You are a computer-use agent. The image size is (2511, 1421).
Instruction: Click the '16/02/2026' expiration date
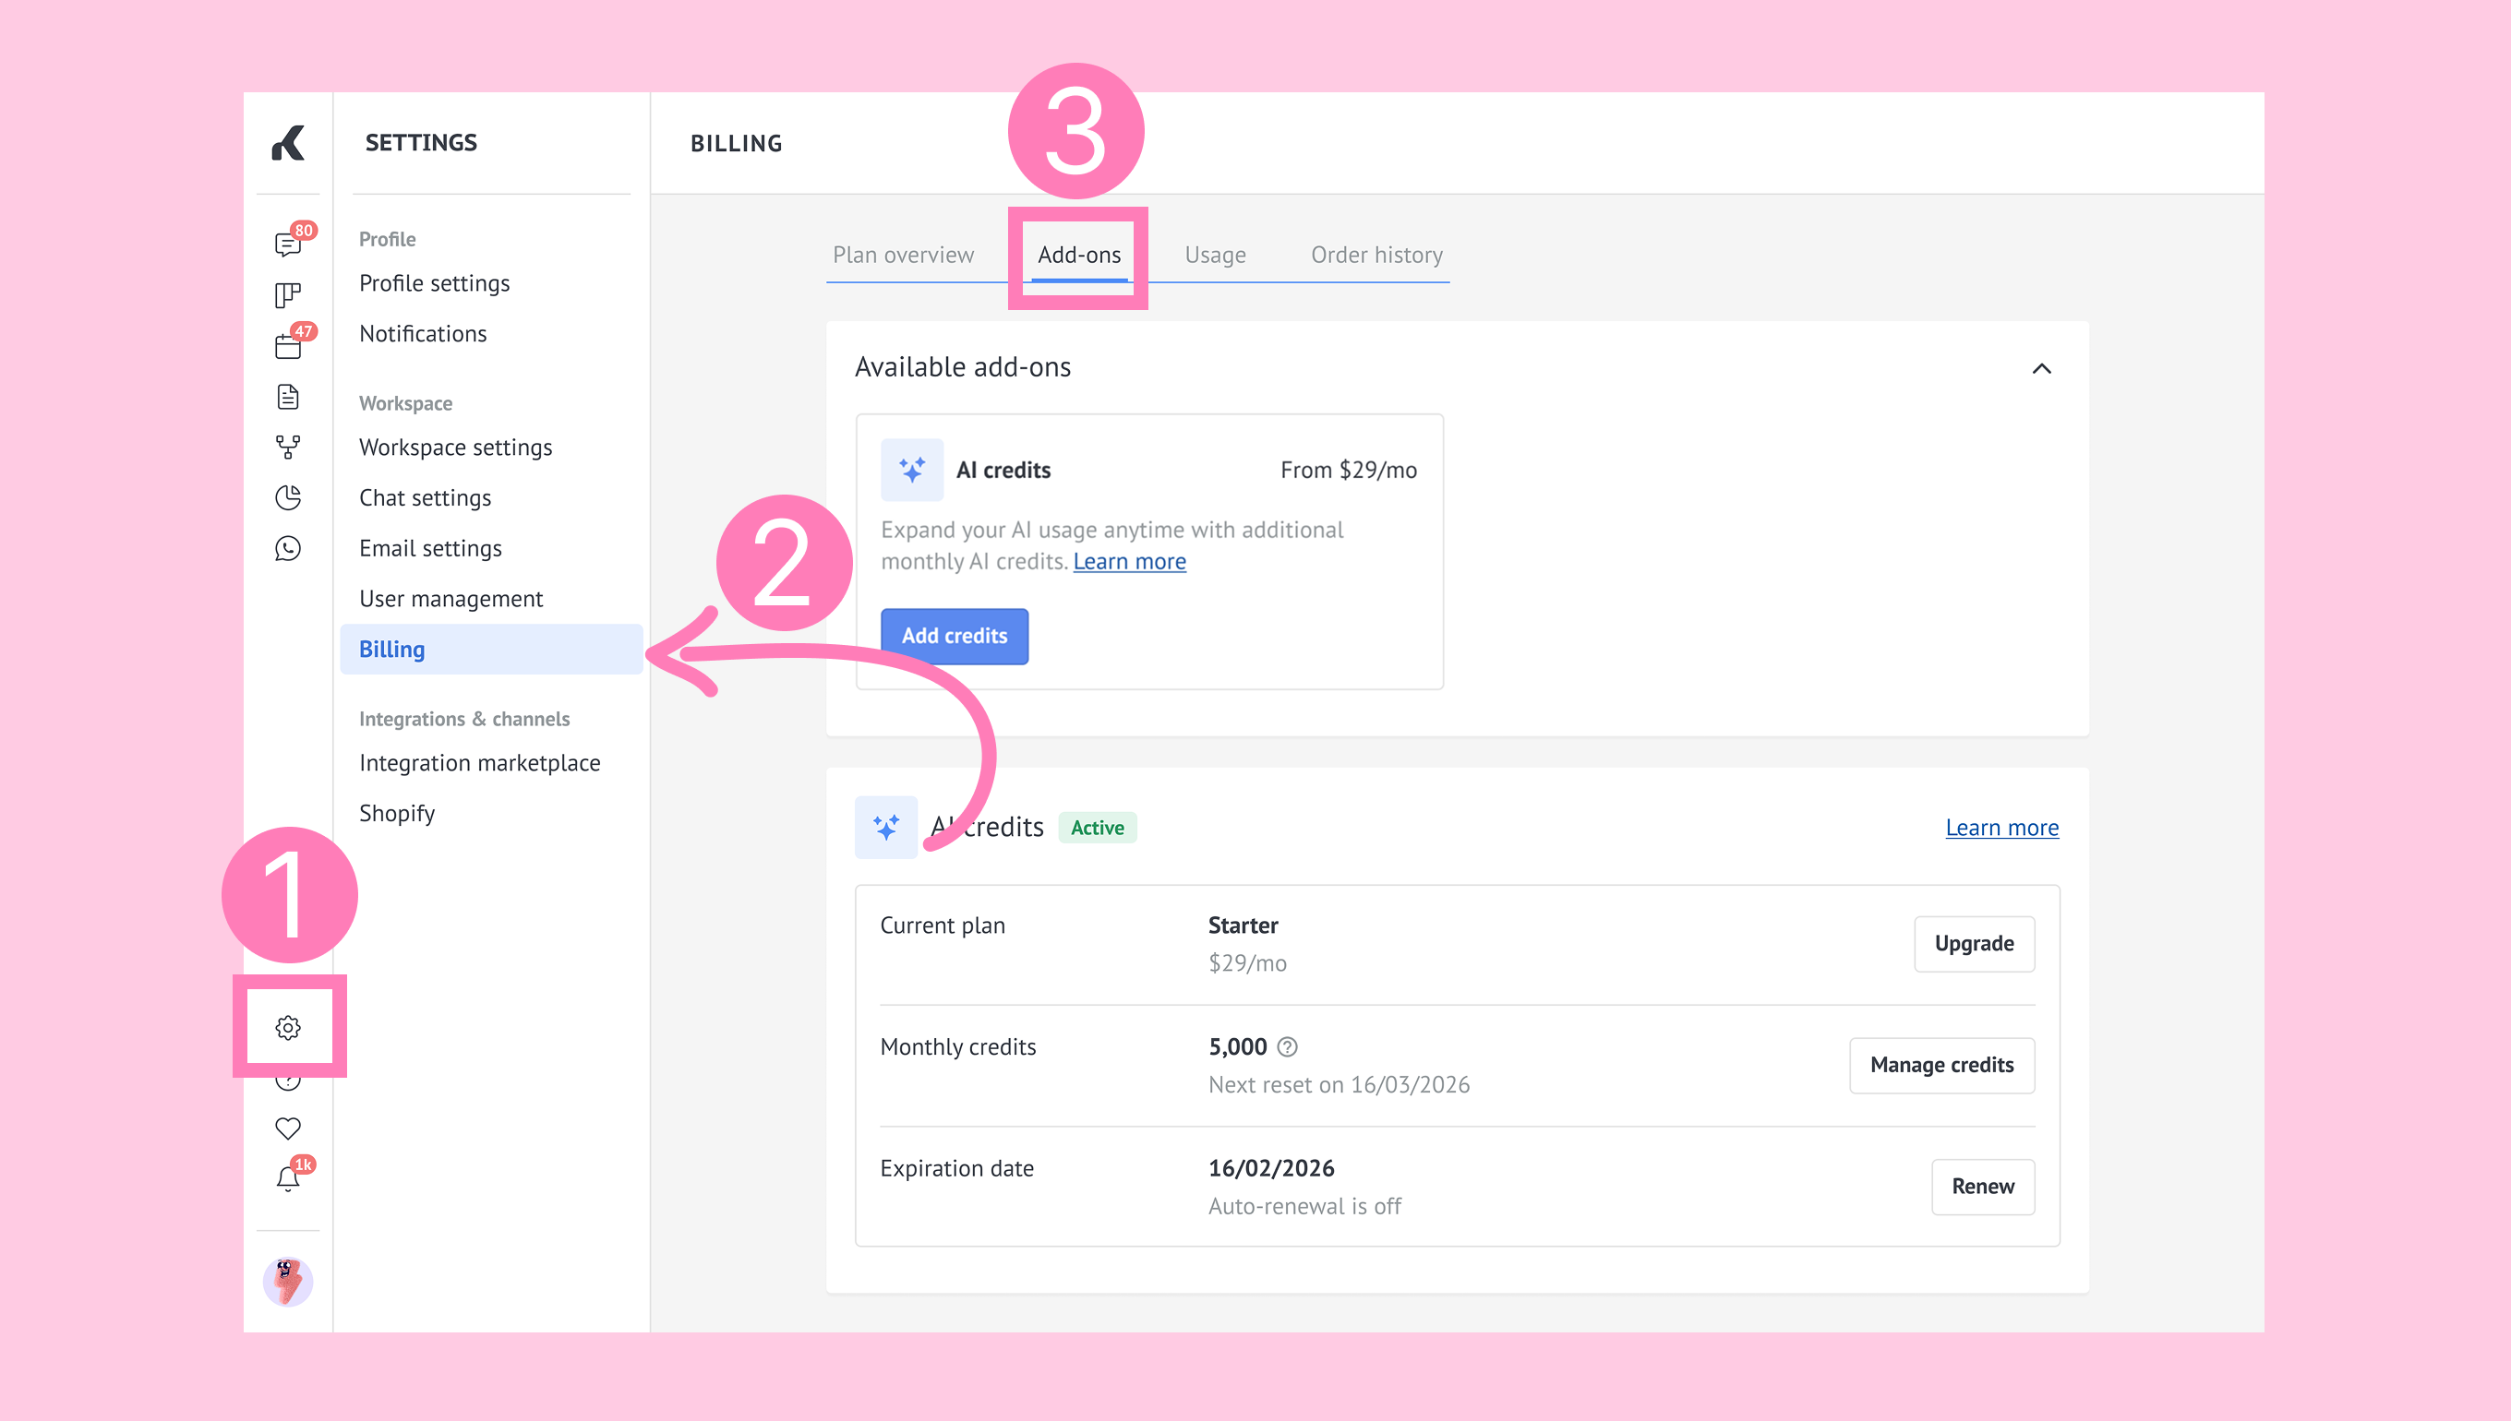click(x=1271, y=1168)
